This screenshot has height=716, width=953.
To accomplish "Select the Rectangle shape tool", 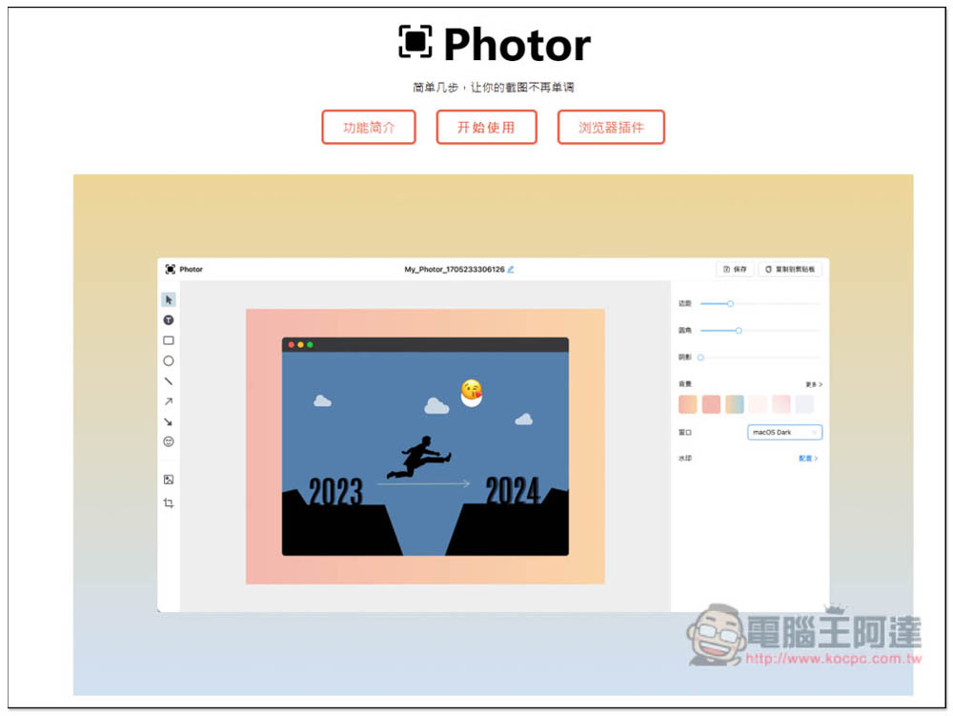I will coord(169,340).
